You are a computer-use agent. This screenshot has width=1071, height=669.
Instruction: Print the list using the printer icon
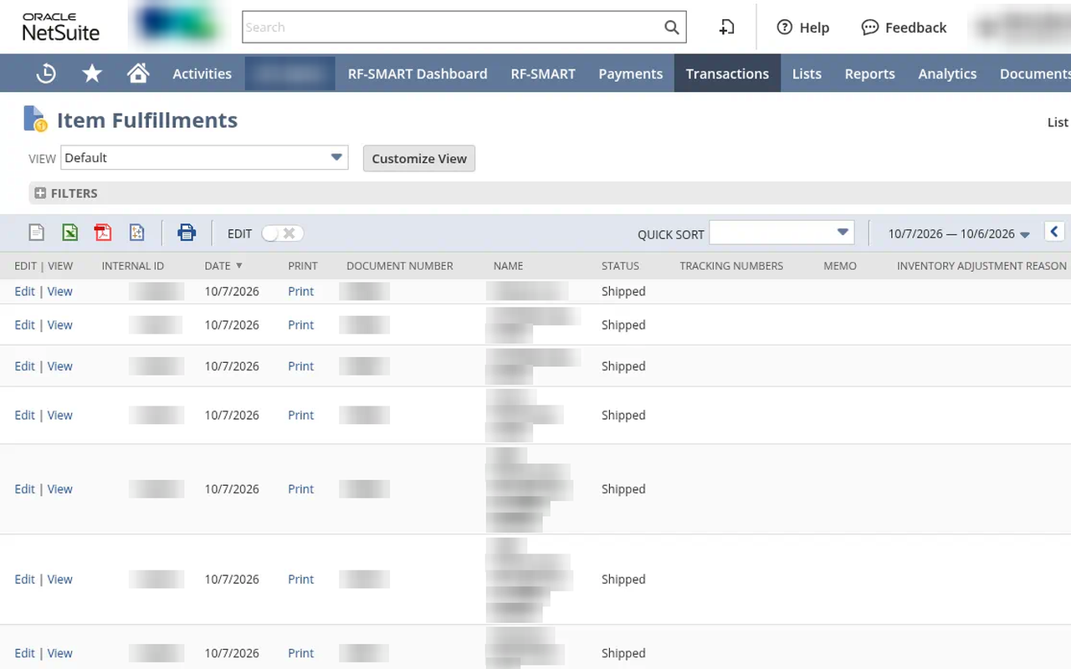click(187, 232)
